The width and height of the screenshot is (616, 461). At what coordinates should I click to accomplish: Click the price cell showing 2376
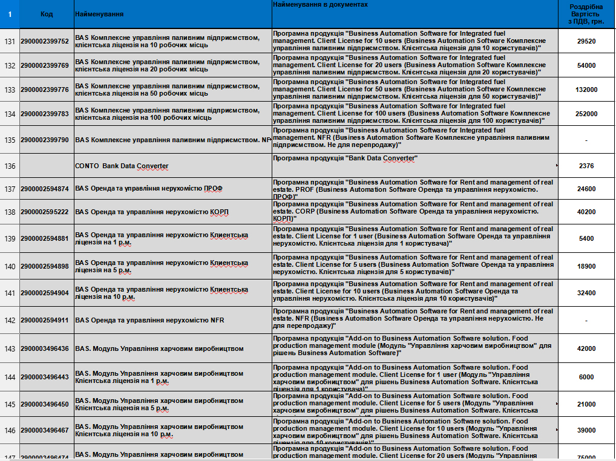click(586, 166)
